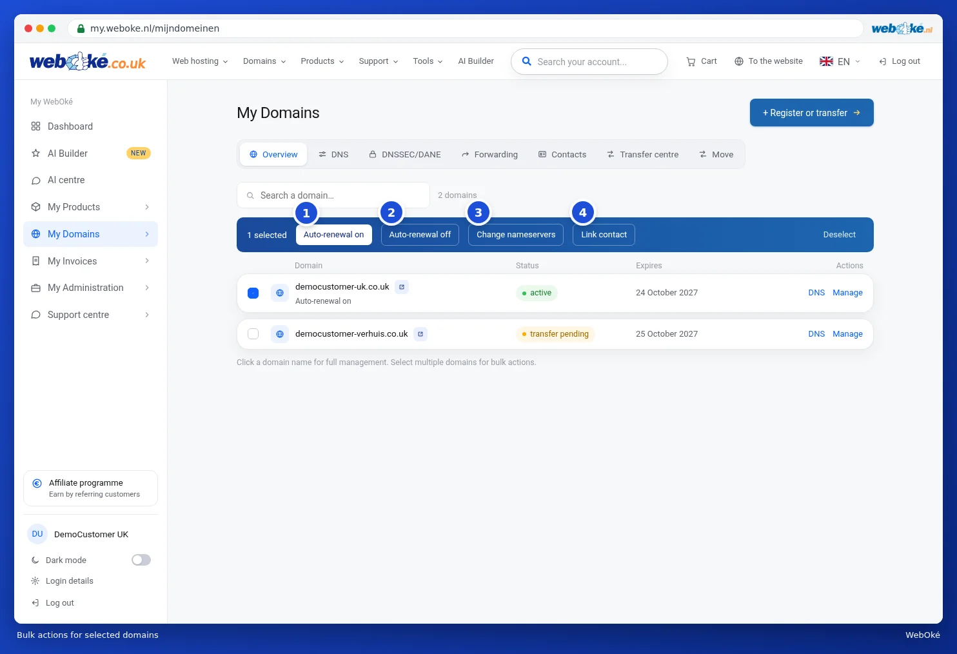The width and height of the screenshot is (957, 654).
Task: Expand the Domains header menu
Action: pos(264,61)
